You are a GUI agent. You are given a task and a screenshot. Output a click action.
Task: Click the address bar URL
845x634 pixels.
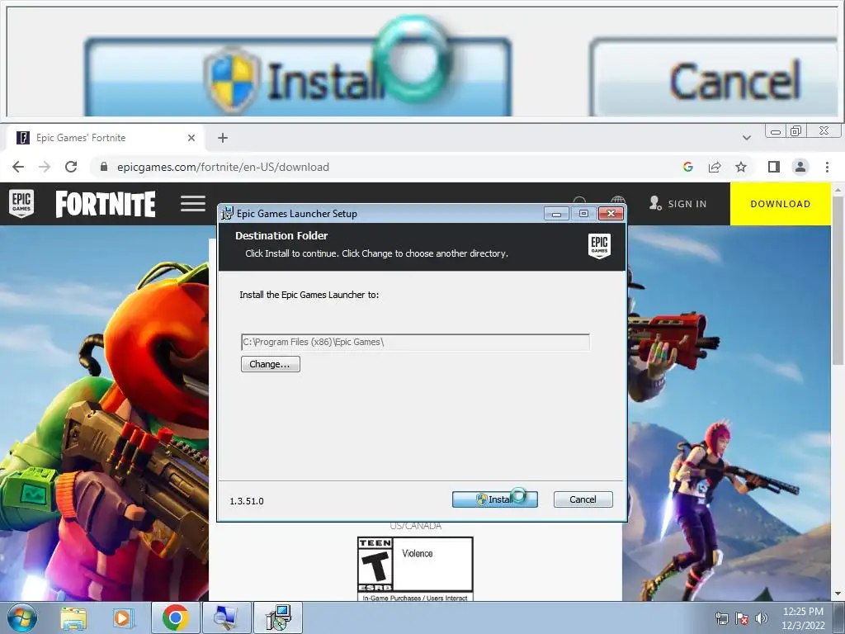coord(223,167)
